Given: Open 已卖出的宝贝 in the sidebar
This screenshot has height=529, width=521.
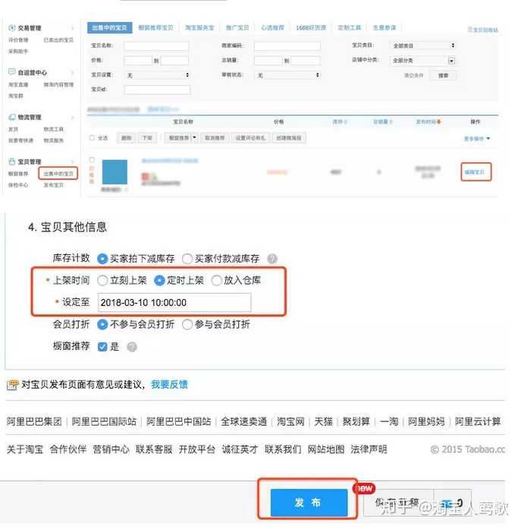Looking at the screenshot, I should 58,39.
